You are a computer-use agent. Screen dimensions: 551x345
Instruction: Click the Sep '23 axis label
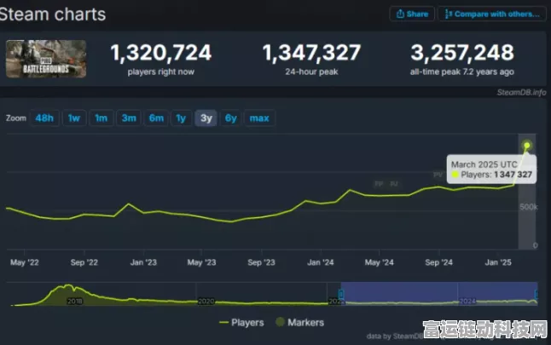pyautogui.click(x=262, y=262)
